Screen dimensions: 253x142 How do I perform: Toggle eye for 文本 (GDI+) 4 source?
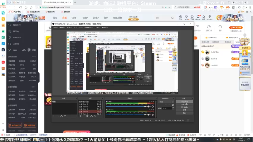click(98, 112)
